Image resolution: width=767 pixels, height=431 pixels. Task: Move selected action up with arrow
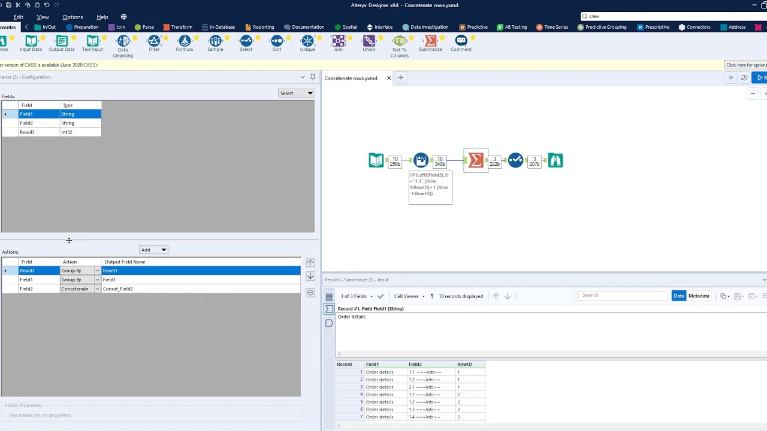310,263
